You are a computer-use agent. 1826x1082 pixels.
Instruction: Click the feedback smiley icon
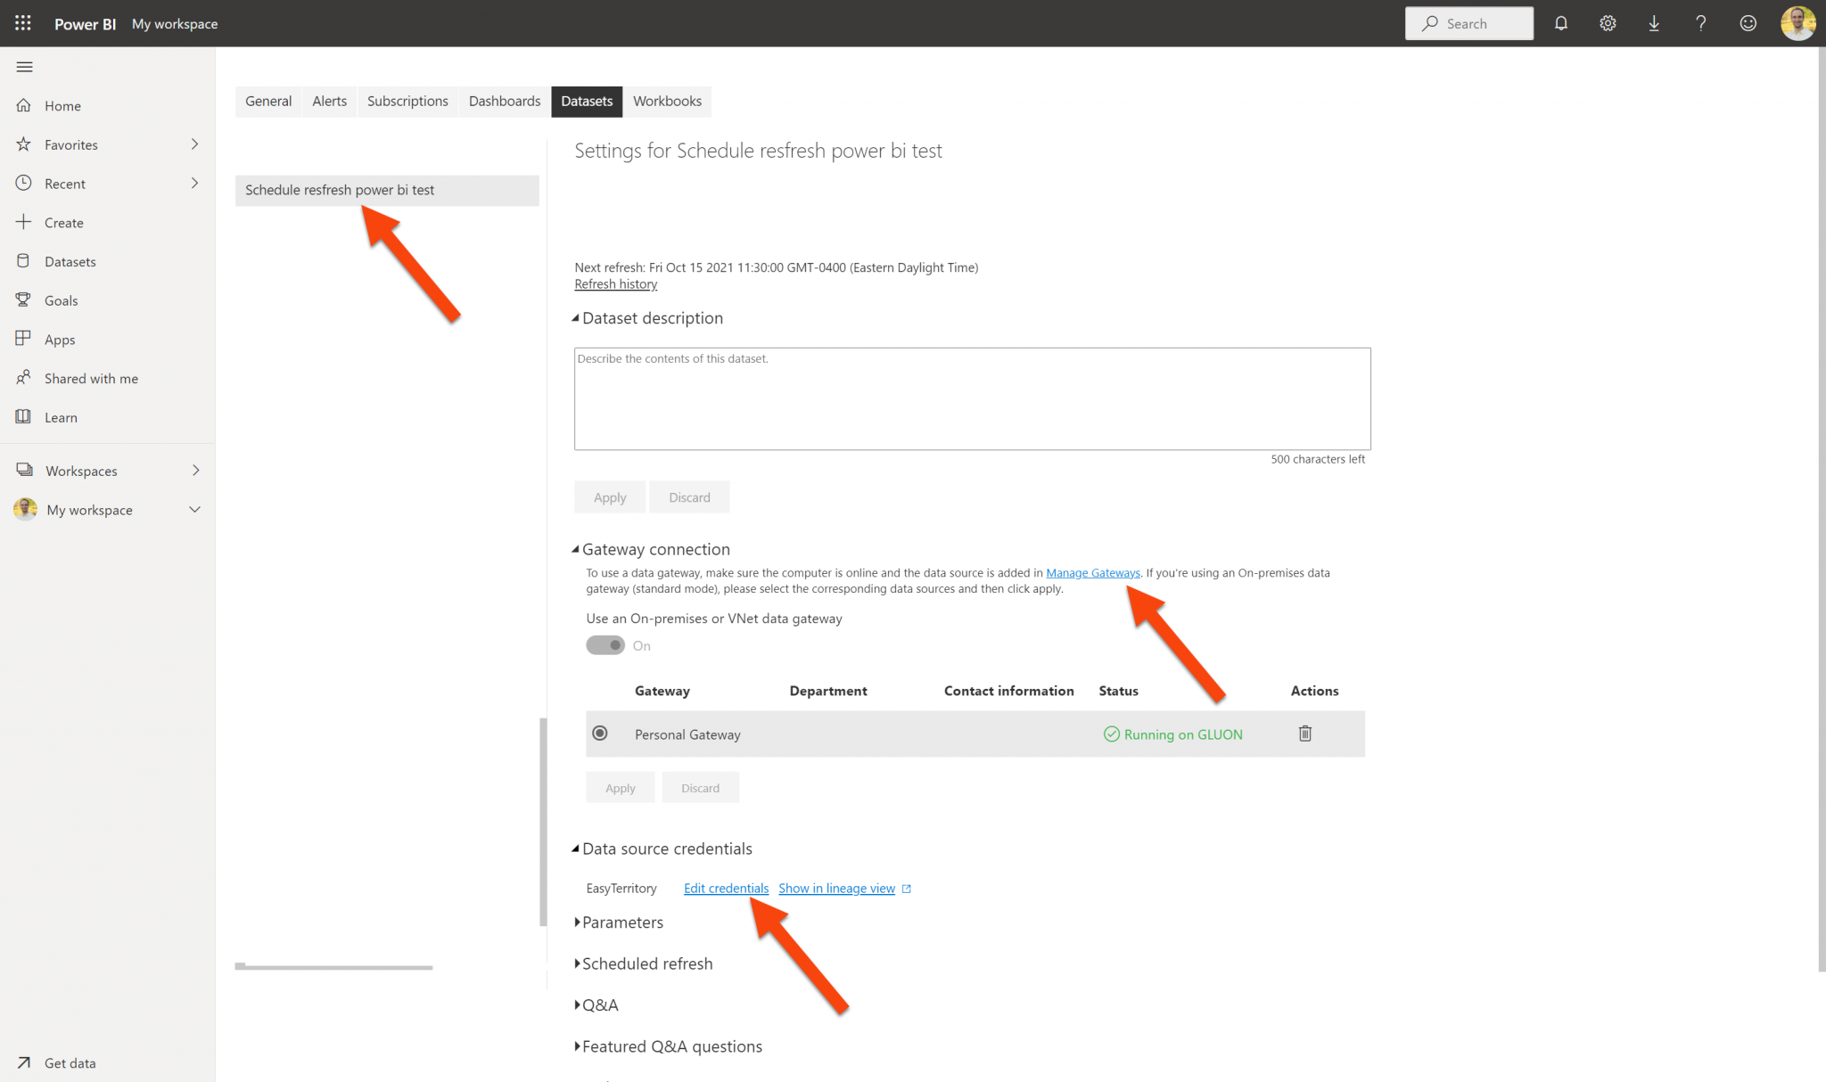click(x=1748, y=23)
